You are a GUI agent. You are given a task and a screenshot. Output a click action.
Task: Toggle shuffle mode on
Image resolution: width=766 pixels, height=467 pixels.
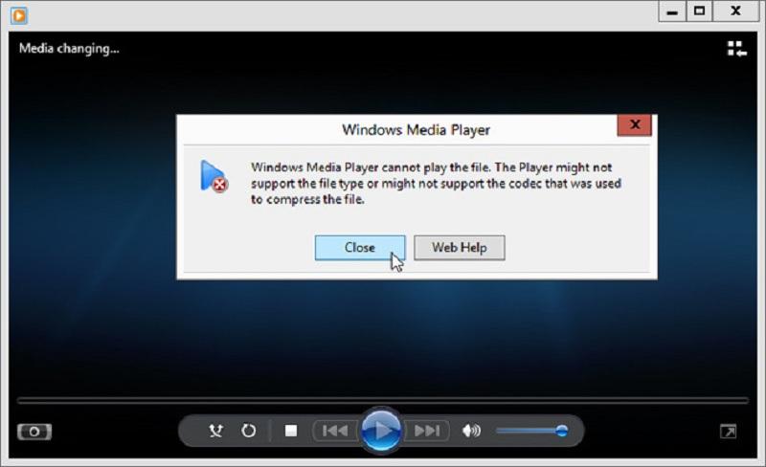click(216, 431)
